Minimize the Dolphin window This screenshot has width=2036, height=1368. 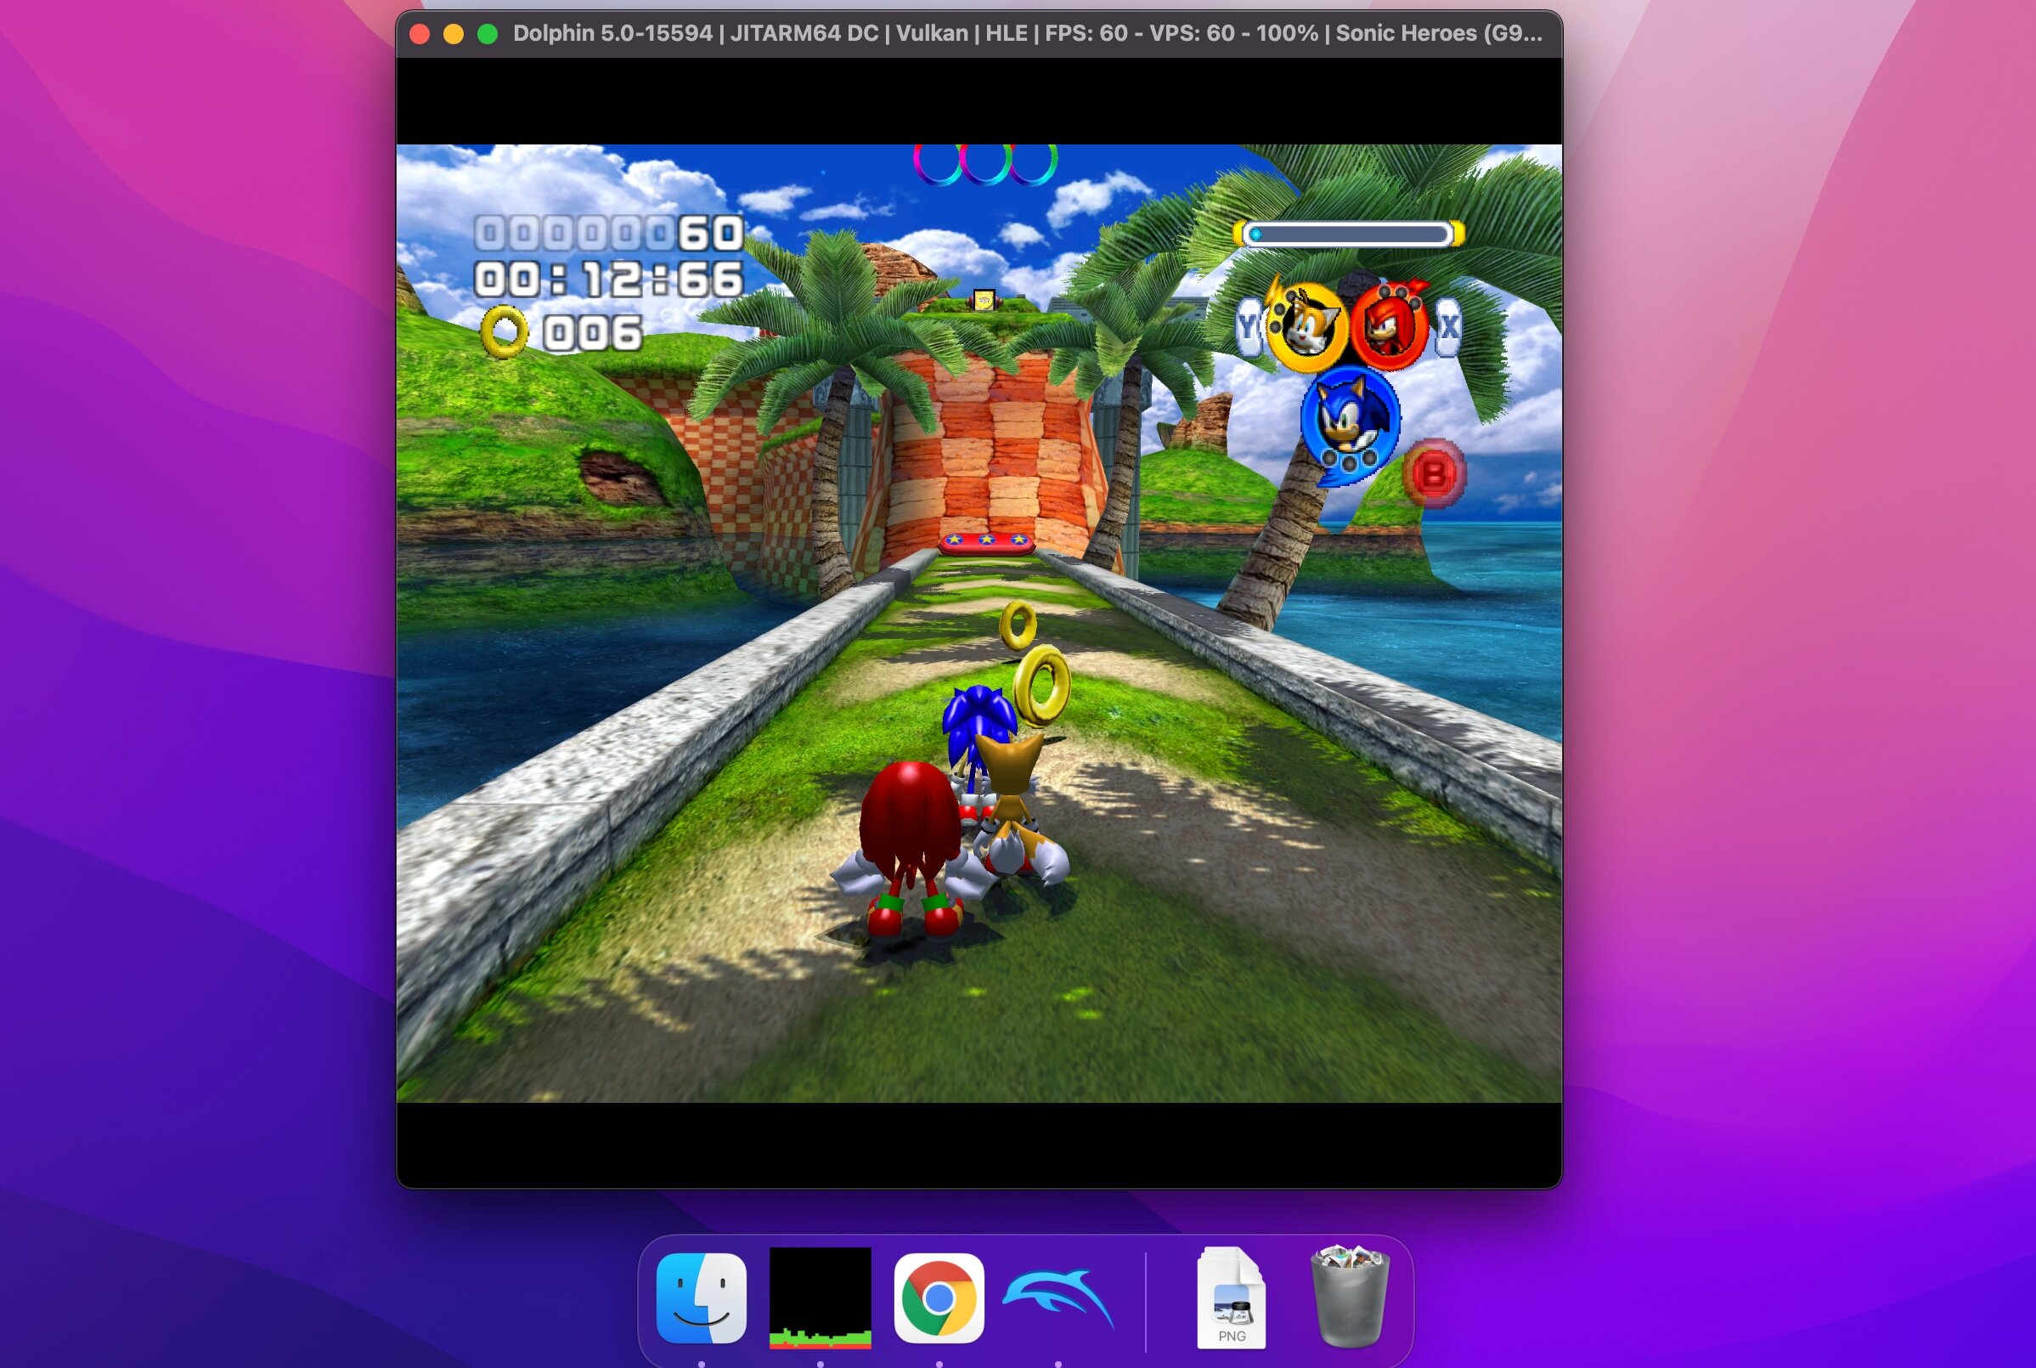pos(454,34)
